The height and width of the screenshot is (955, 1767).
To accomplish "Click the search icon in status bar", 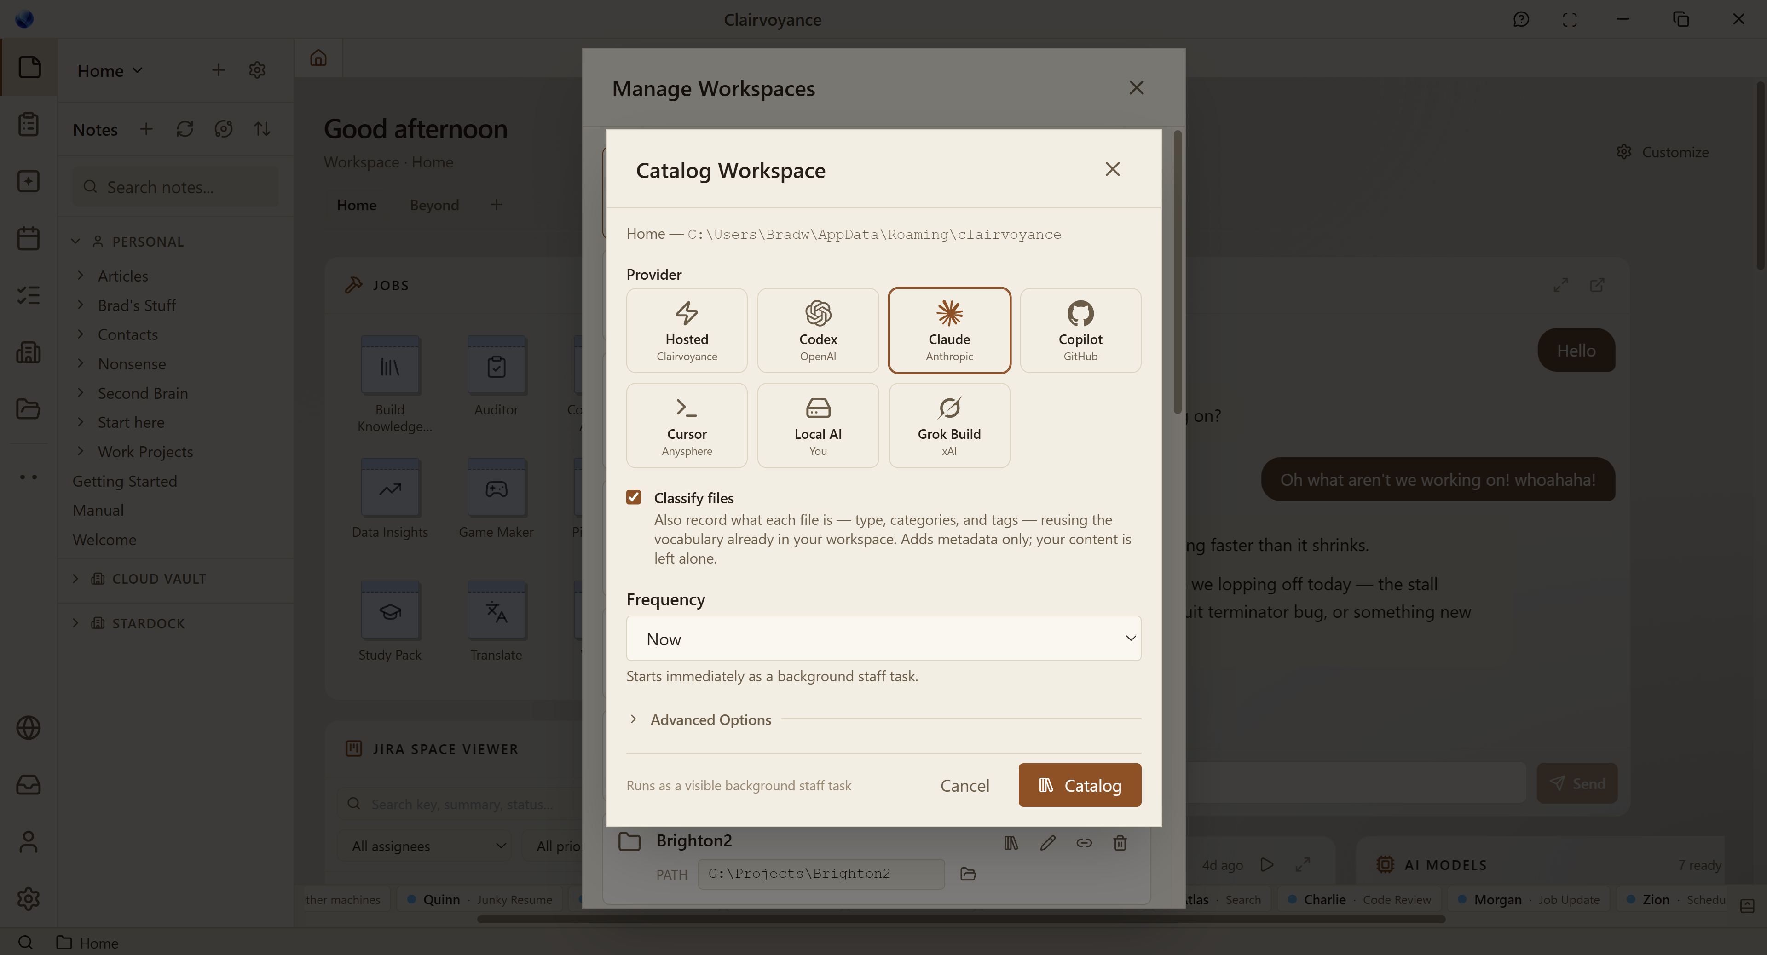I will pyautogui.click(x=25, y=943).
